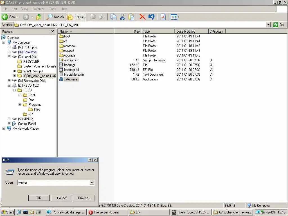Select the bootmgr file icon
The width and height of the screenshot is (288, 216).
pos(61,65)
